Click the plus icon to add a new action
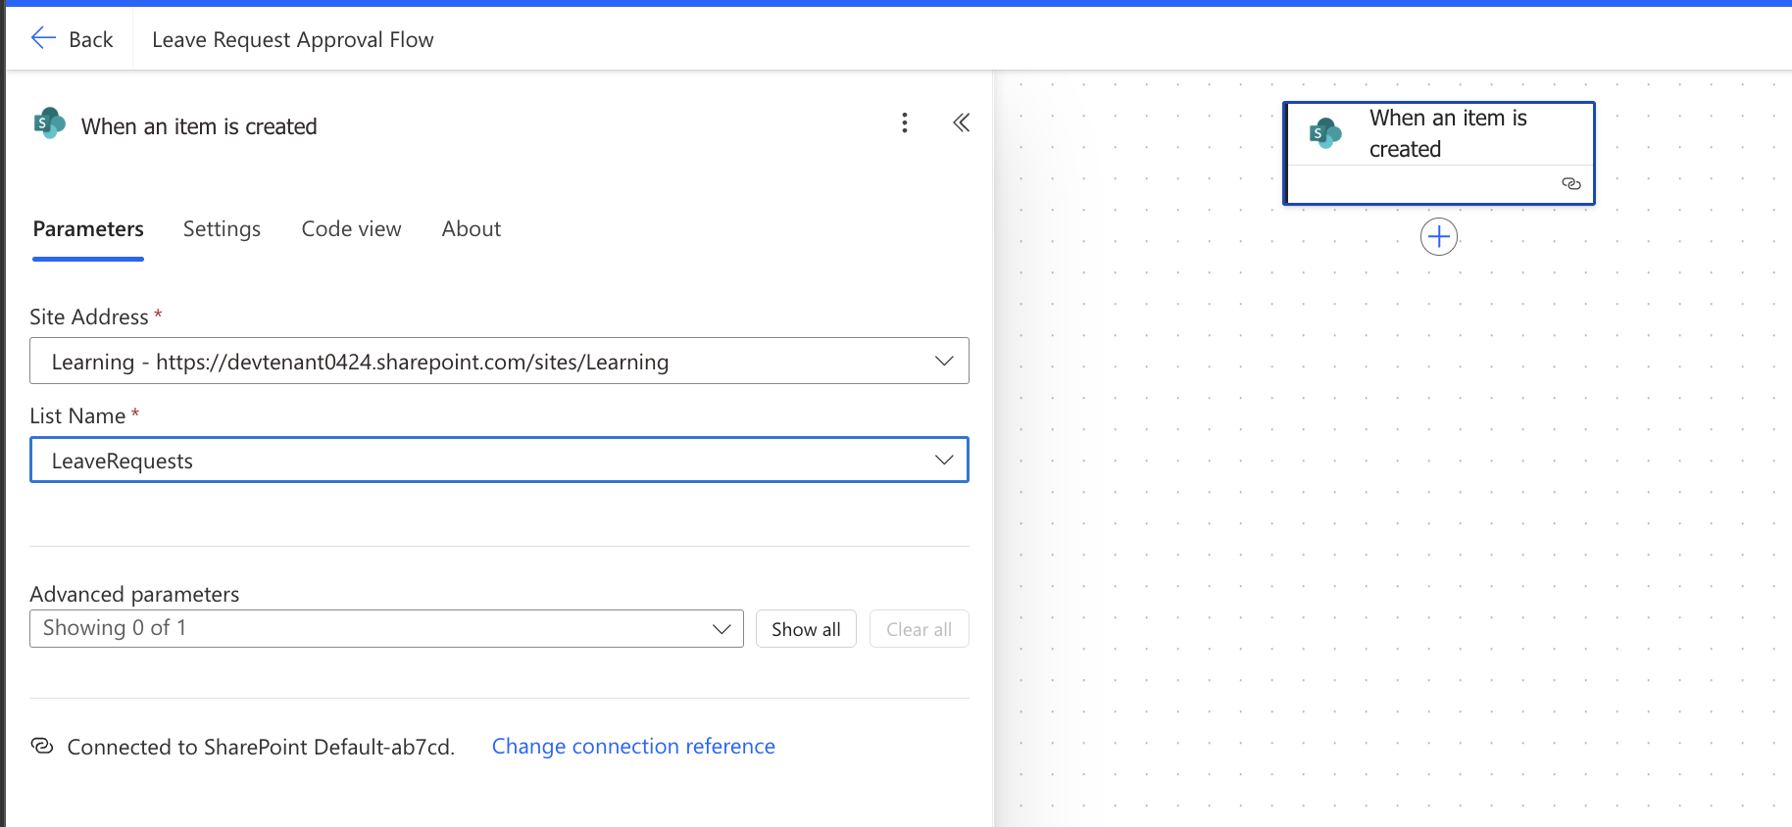 1439,236
